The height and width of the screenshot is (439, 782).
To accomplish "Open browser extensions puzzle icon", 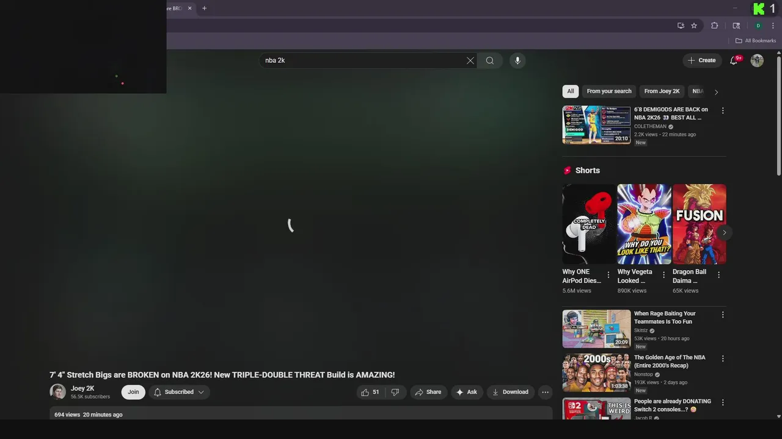I will pos(714,26).
